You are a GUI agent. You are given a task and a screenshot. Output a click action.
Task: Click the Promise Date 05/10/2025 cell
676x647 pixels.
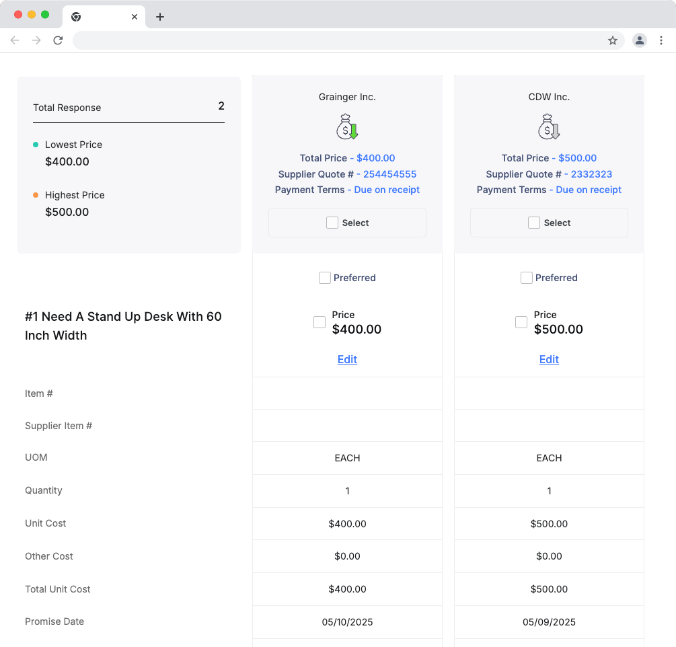pyautogui.click(x=347, y=622)
